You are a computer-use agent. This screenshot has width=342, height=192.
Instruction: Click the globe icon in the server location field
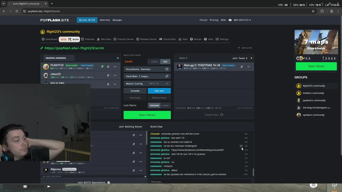click(167, 69)
